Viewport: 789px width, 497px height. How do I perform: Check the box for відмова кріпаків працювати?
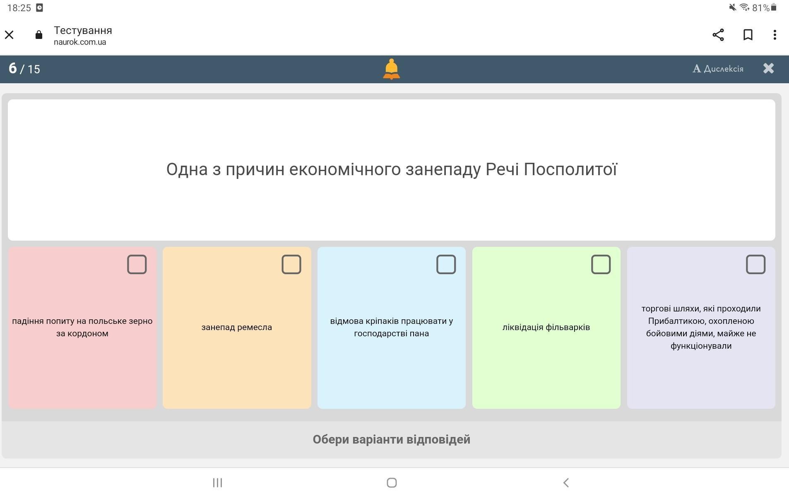[446, 264]
